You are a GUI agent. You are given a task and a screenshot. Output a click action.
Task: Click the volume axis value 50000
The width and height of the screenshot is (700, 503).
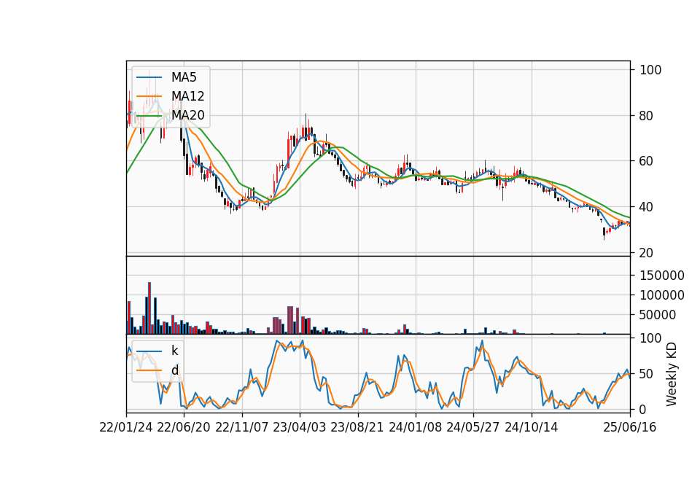[x=658, y=315]
